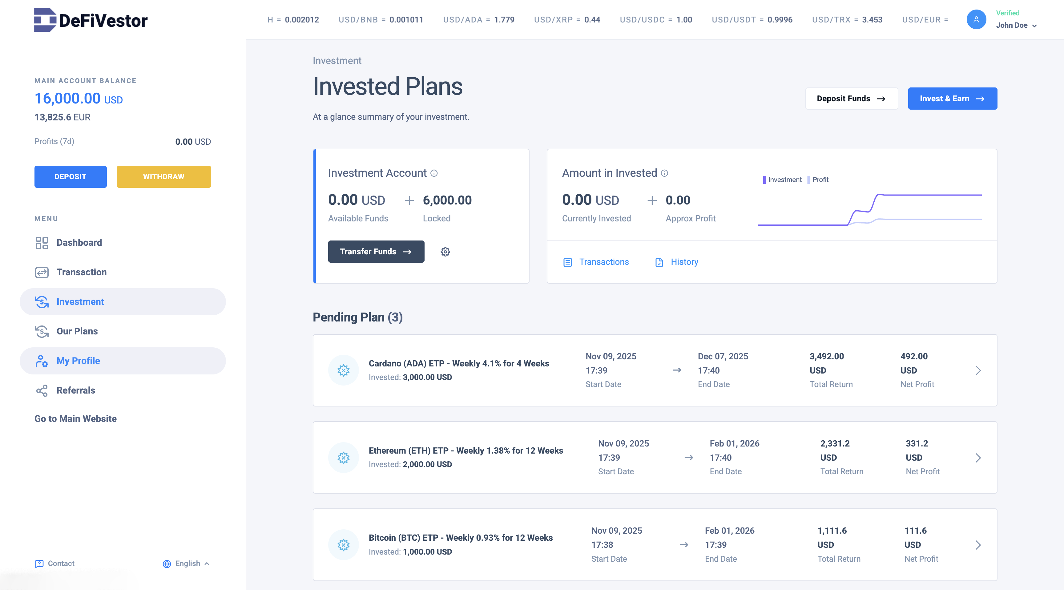
Task: Click the Transfer Funds button
Action: coord(376,252)
